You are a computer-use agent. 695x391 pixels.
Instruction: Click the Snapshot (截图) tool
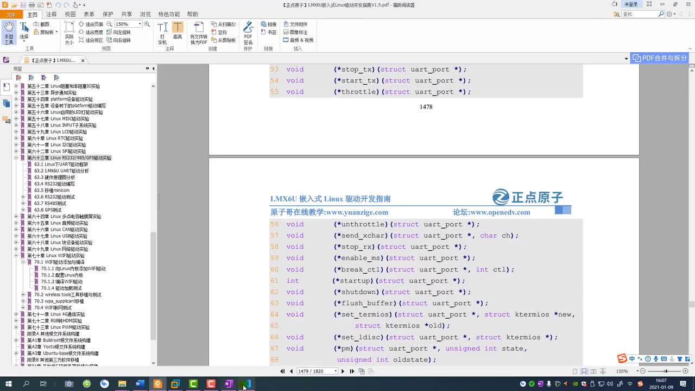[41, 24]
